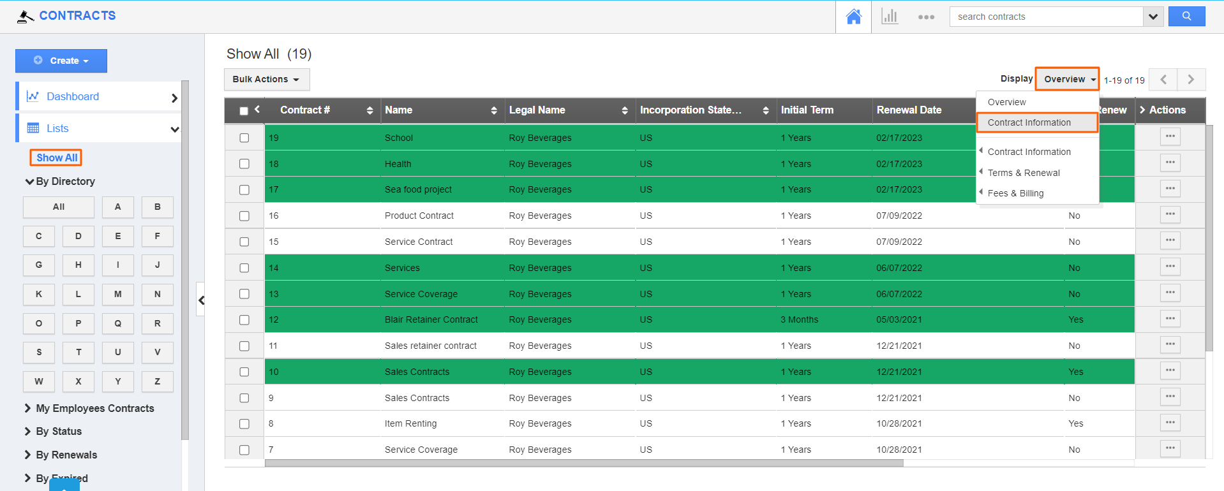Check the box for contract 14 Services

pos(244,268)
